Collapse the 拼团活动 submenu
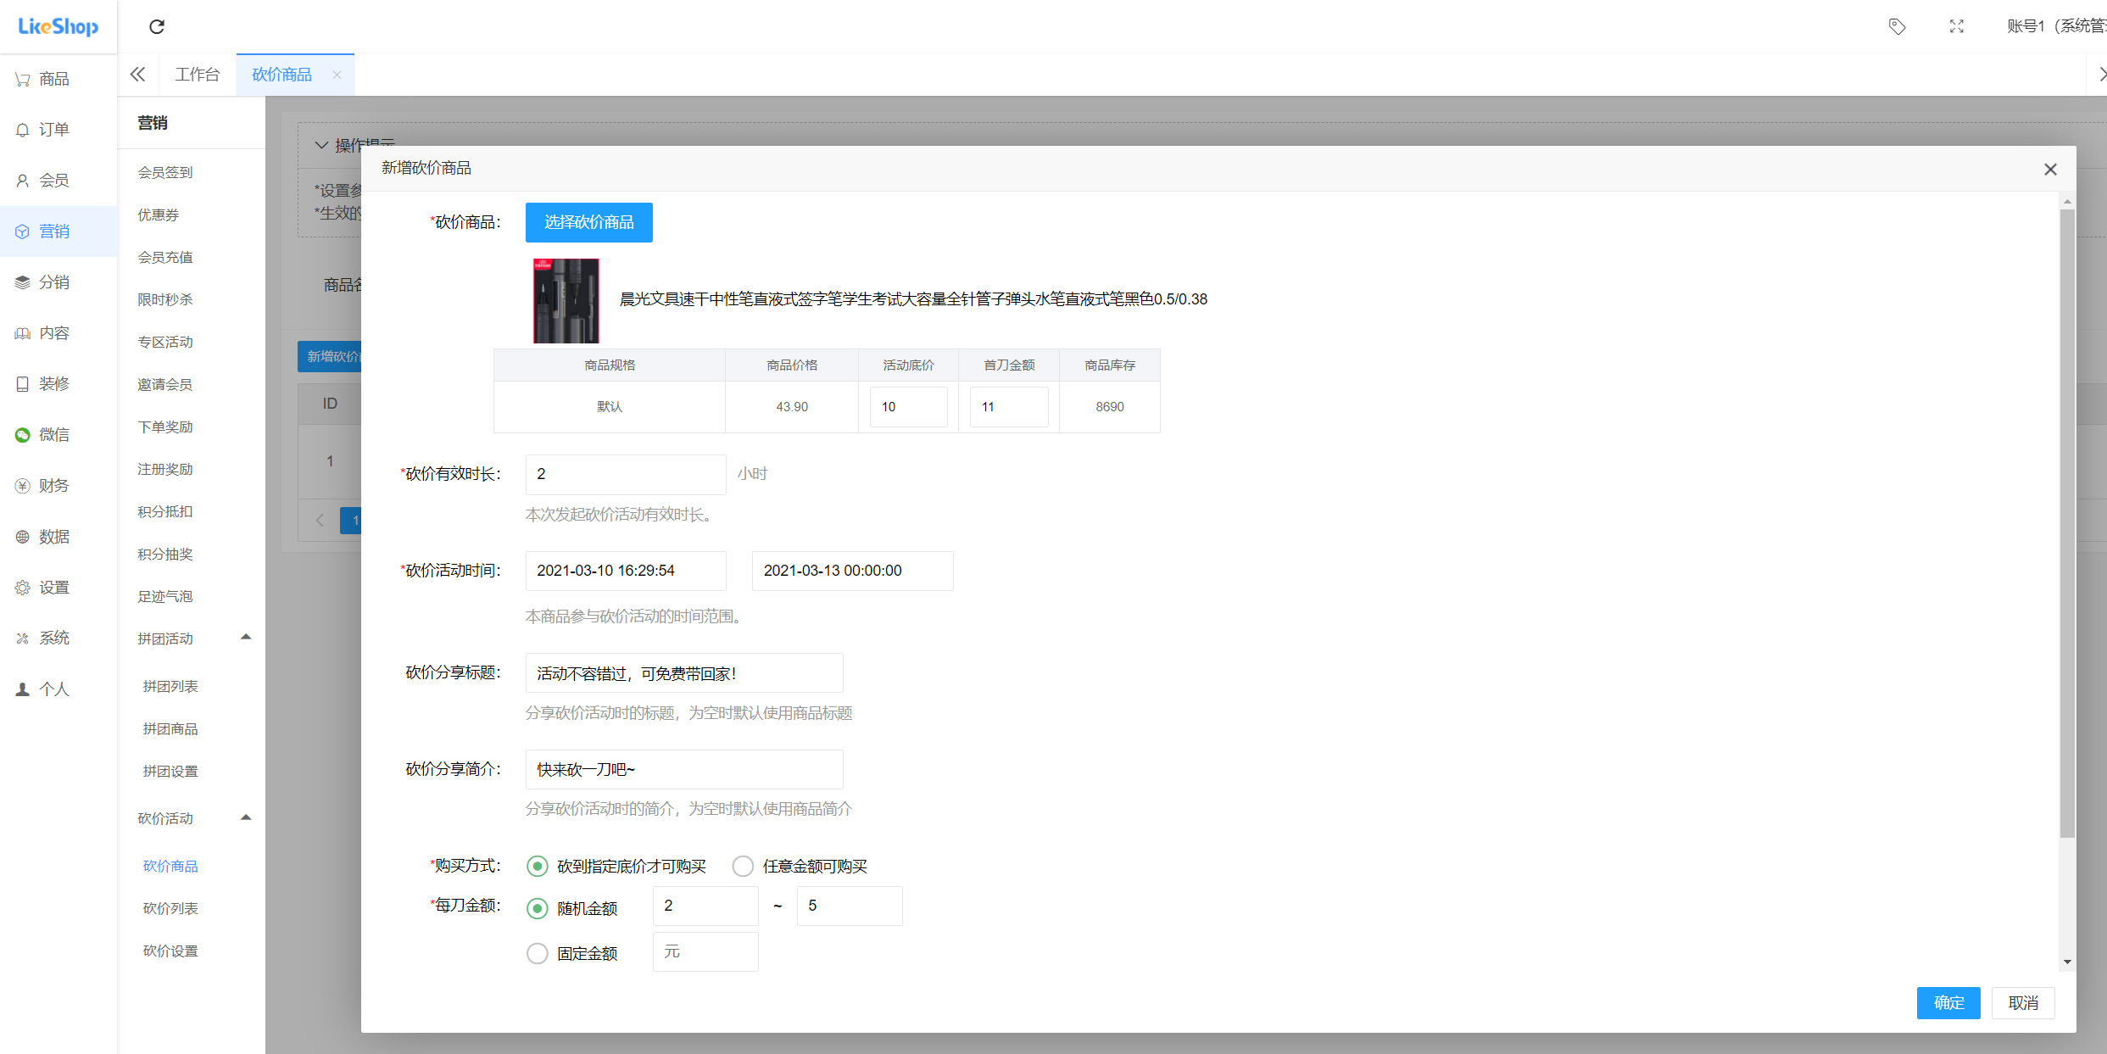The height and width of the screenshot is (1054, 2107). (x=245, y=637)
